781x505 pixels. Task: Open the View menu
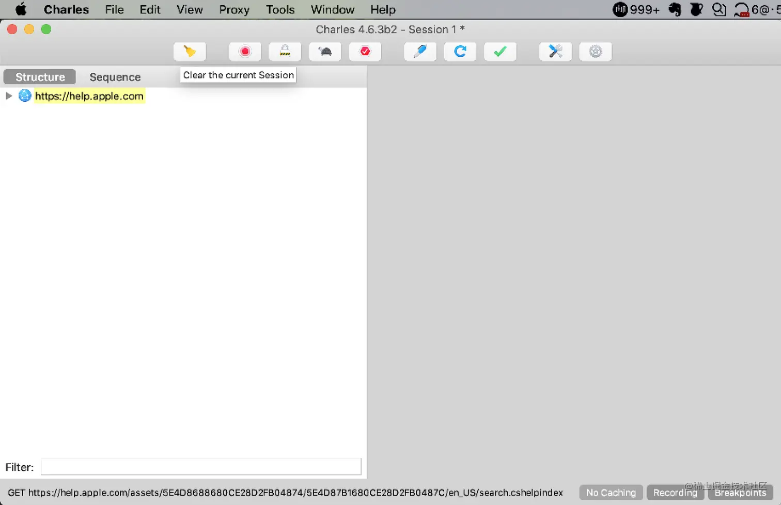(x=190, y=9)
